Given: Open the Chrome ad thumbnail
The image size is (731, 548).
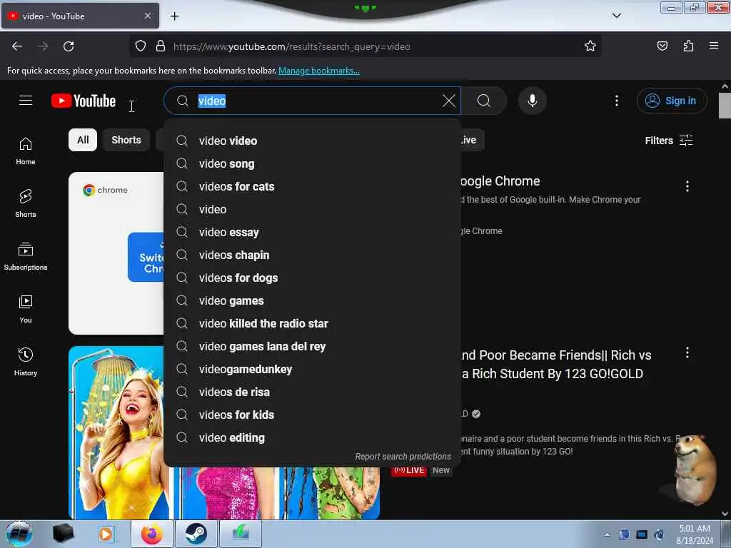Looking at the screenshot, I should [x=116, y=253].
